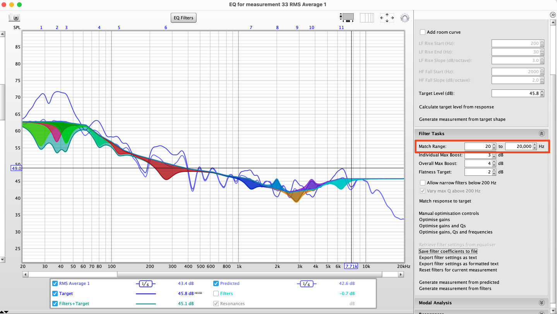557x314 pixels.
Task: Enable Allow narrow filters below 200 Hz
Action: (423, 183)
